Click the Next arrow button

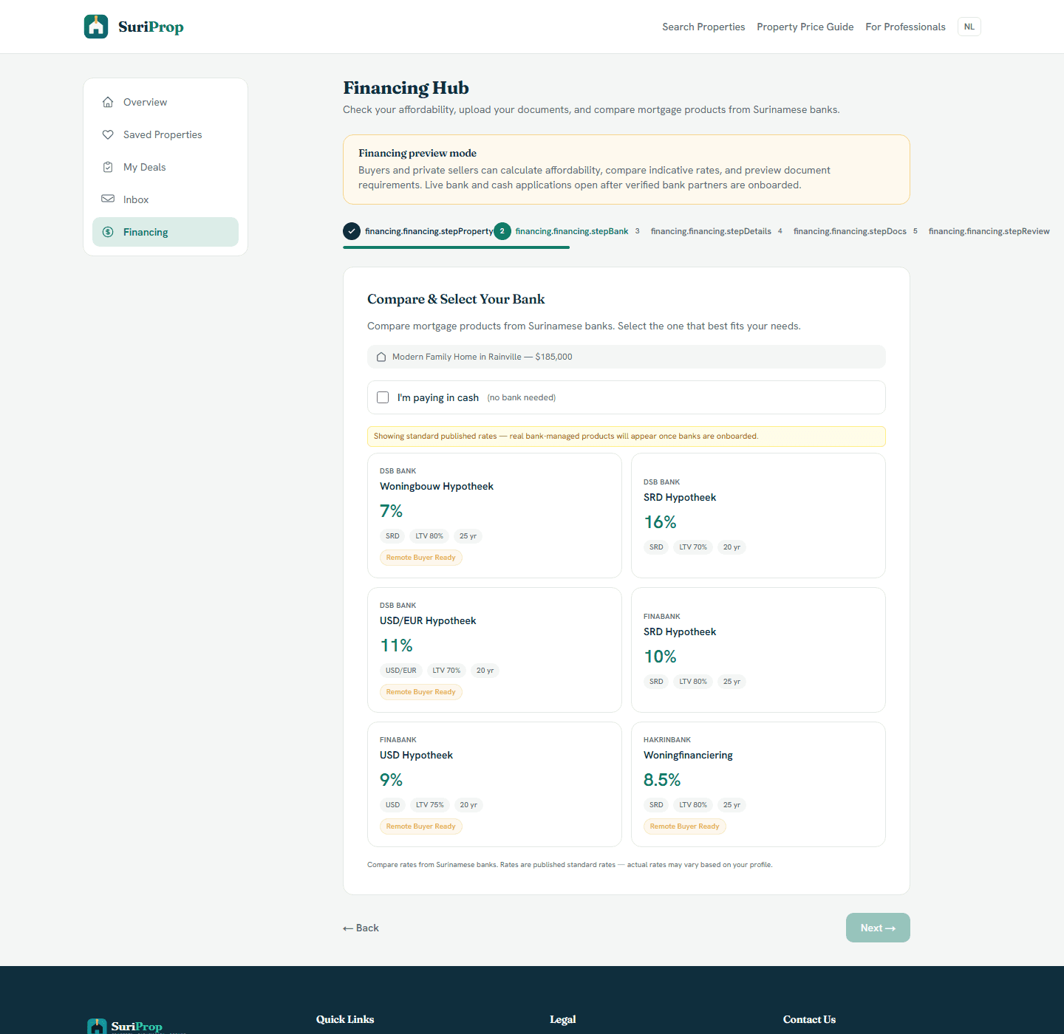point(878,928)
